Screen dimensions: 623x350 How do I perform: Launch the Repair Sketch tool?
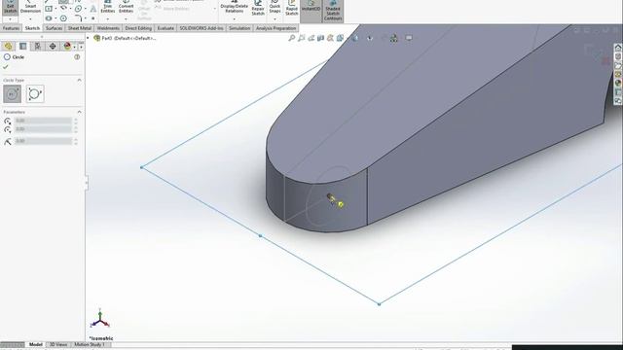click(258, 8)
